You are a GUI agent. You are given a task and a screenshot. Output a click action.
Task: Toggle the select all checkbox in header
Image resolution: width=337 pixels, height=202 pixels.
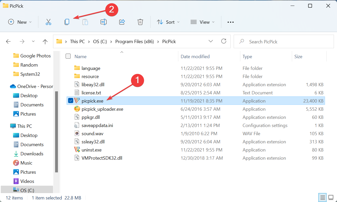[68, 56]
